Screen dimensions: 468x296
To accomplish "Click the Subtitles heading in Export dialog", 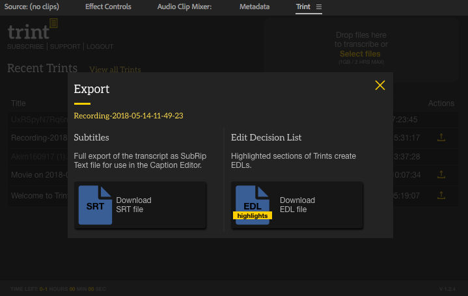I will pos(91,137).
